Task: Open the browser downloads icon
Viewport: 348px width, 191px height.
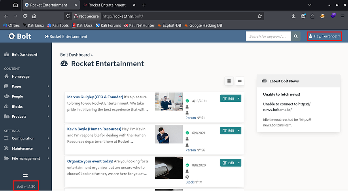Action: coord(294,16)
